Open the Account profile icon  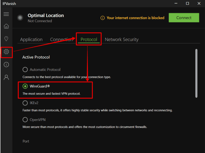(x=6, y=77)
